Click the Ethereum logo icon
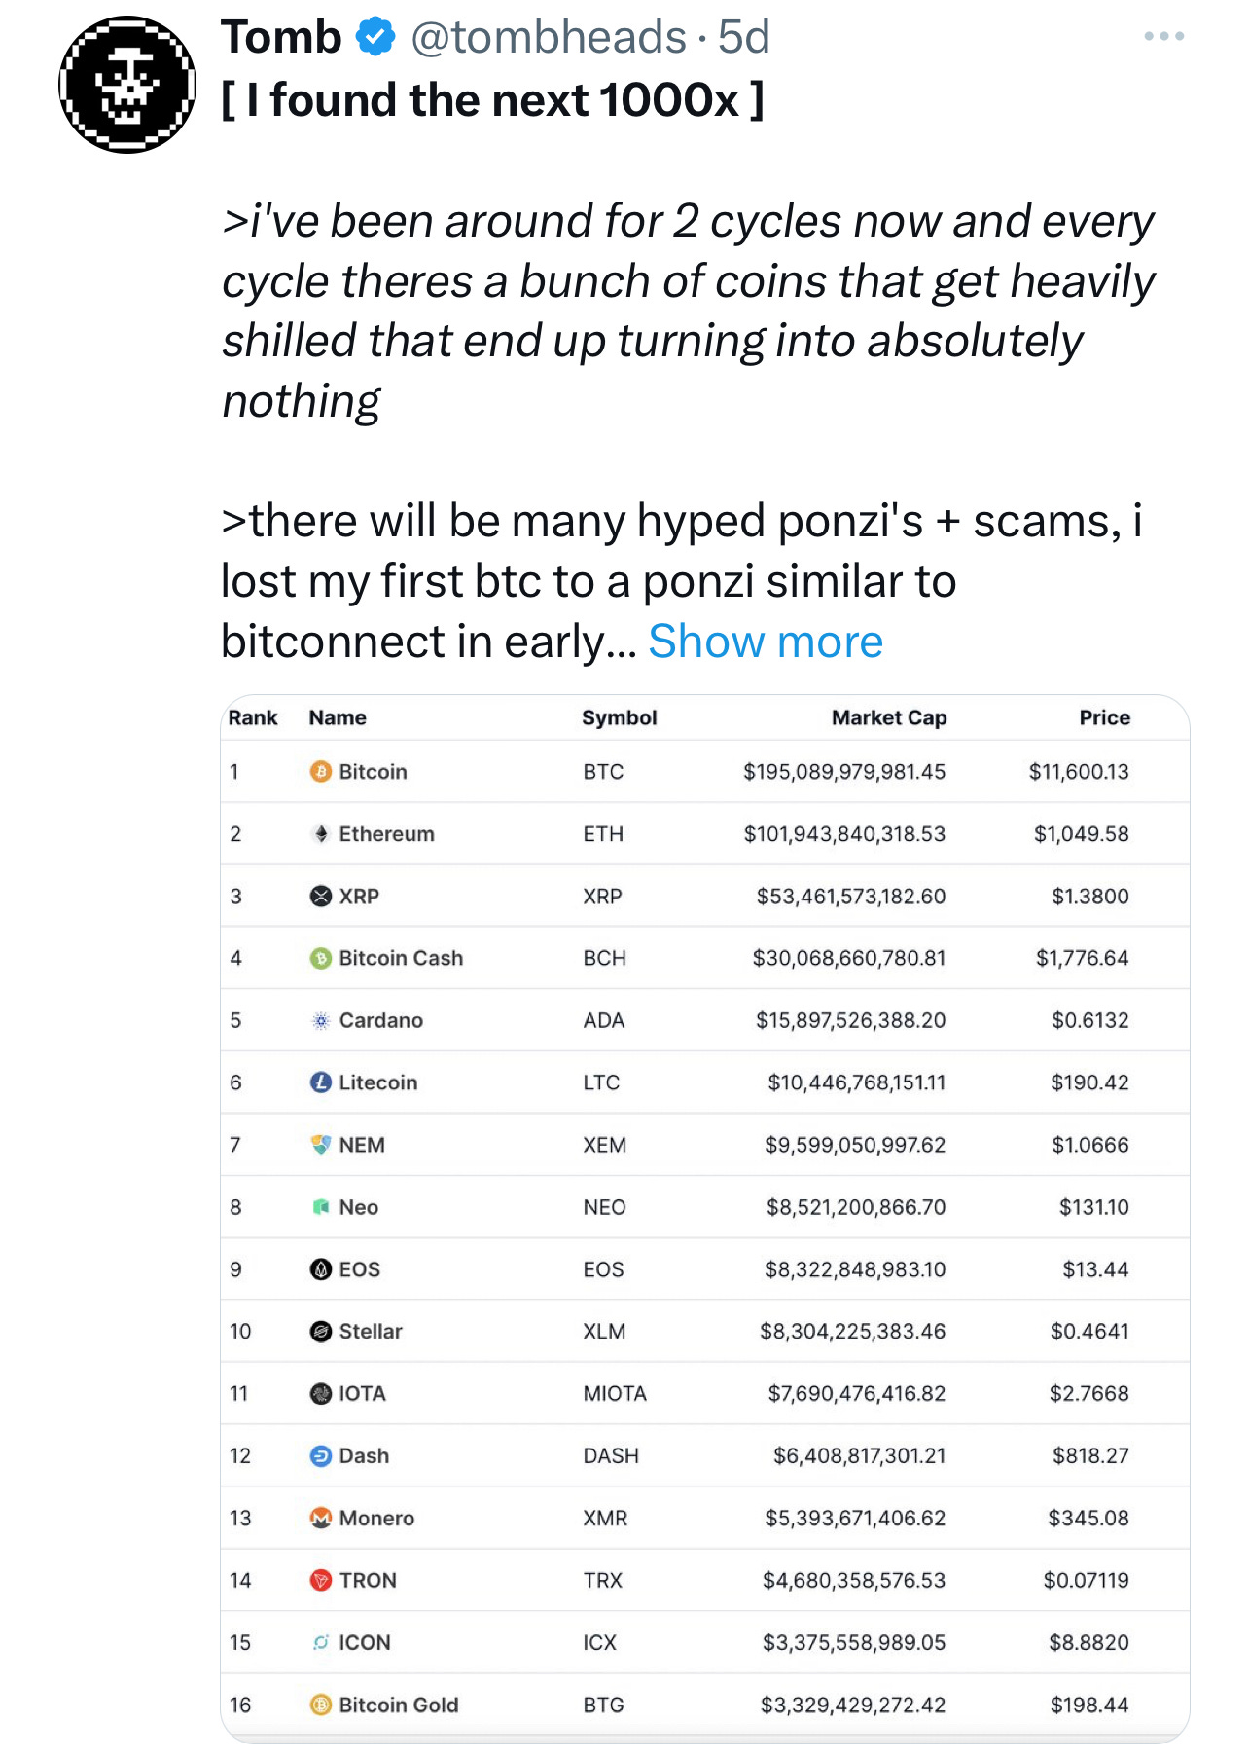 (321, 834)
